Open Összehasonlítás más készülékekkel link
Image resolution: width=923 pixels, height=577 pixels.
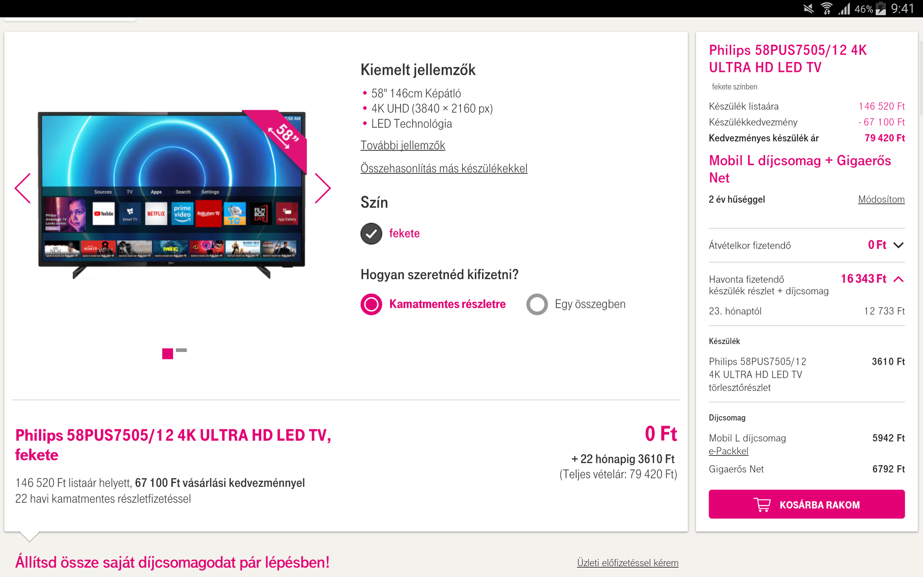click(x=444, y=168)
